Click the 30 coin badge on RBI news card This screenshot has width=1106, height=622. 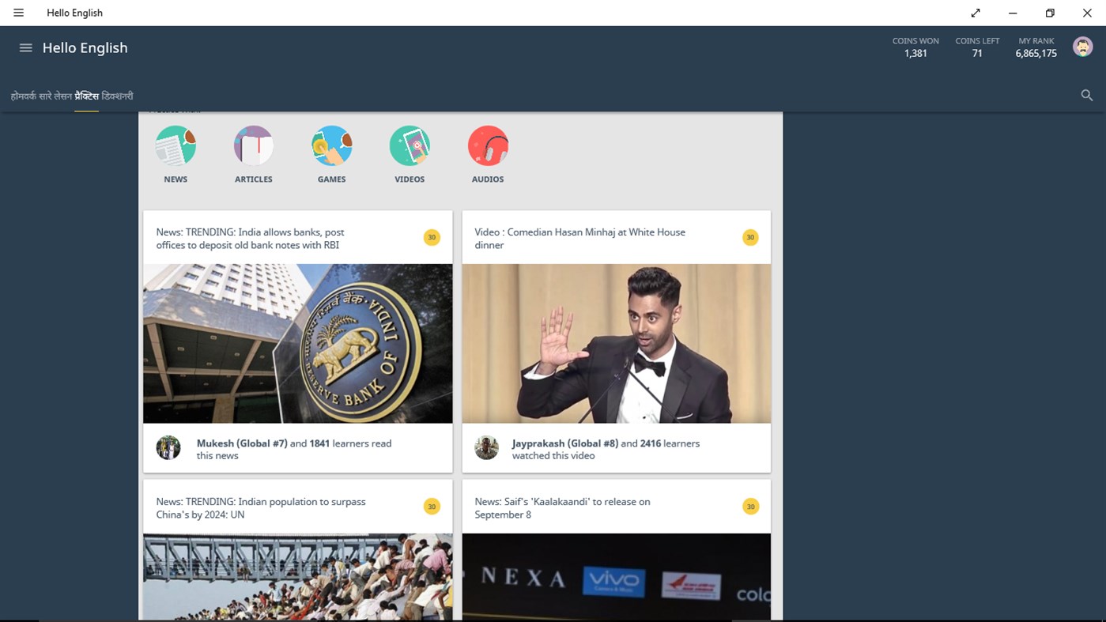[432, 237]
